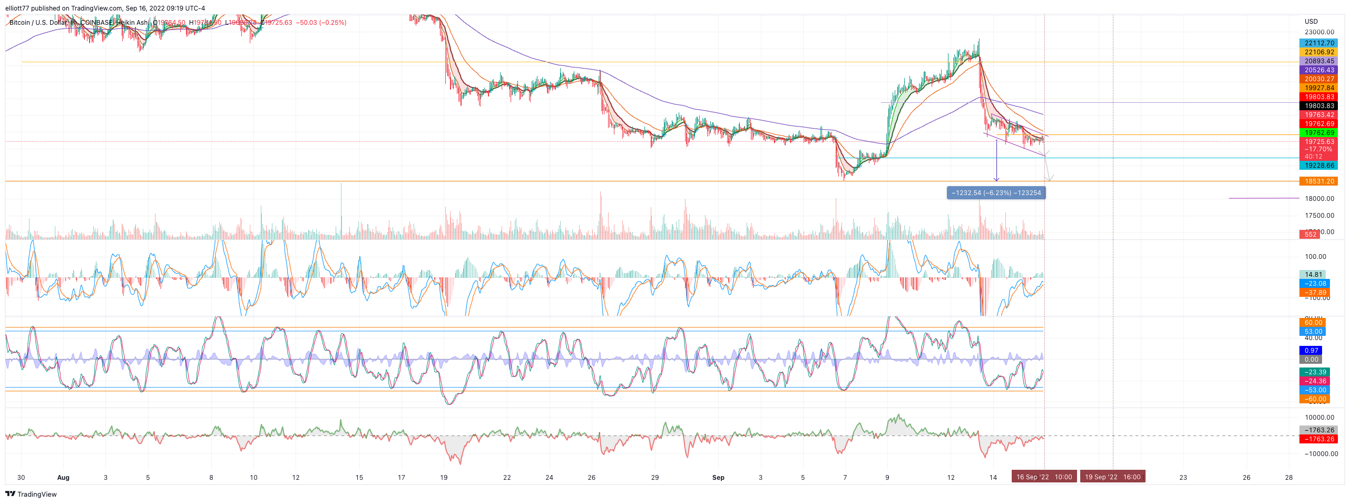
Task: Click the orange −37.89 indicator label
Action: [1315, 293]
